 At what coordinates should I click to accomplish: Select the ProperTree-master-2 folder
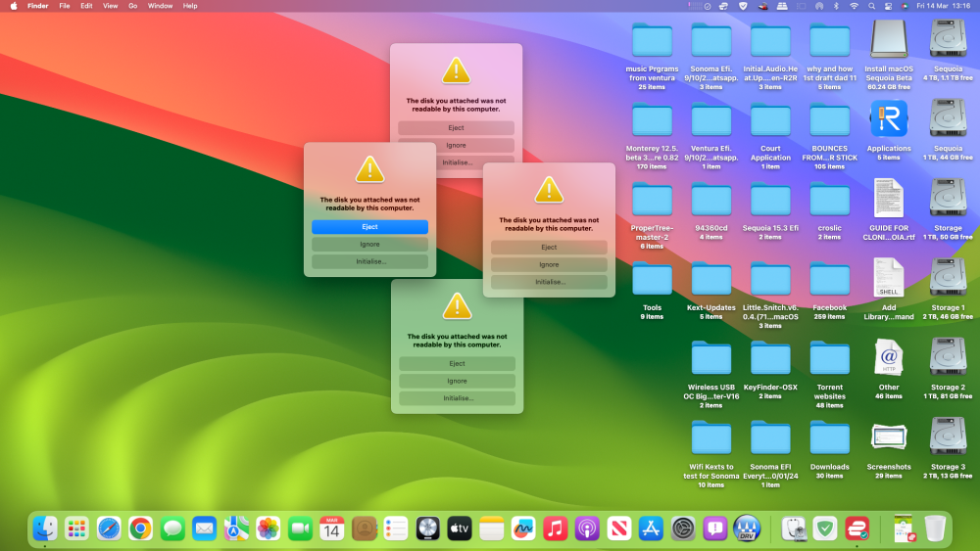coord(652,200)
